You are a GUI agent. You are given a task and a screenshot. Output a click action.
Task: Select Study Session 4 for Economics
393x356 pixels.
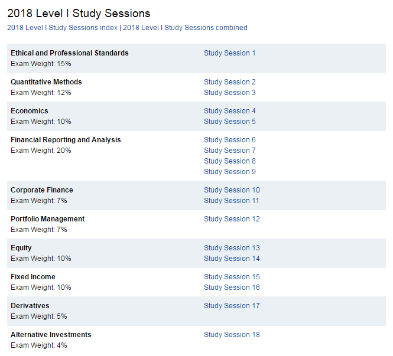[229, 111]
